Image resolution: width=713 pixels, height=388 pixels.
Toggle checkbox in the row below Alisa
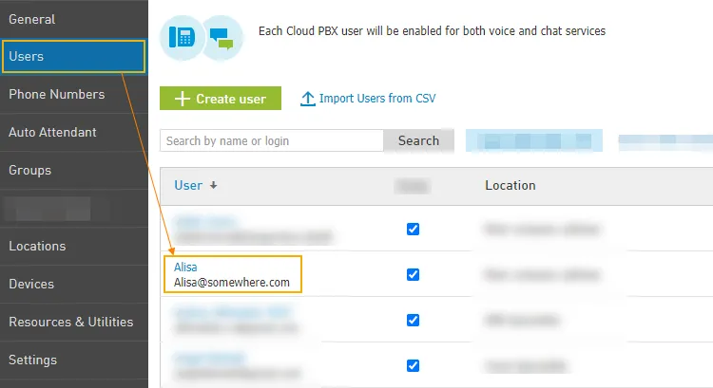(x=413, y=321)
